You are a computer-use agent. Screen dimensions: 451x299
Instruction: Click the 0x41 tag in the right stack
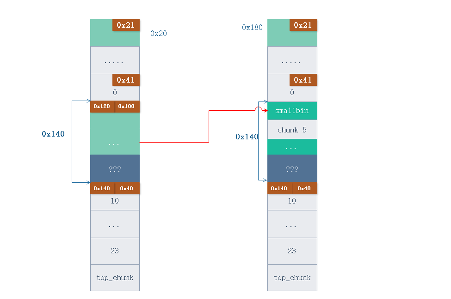303,80
